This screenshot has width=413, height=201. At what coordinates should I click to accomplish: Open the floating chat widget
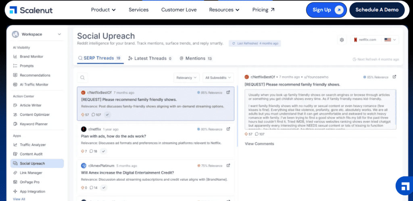(404, 186)
